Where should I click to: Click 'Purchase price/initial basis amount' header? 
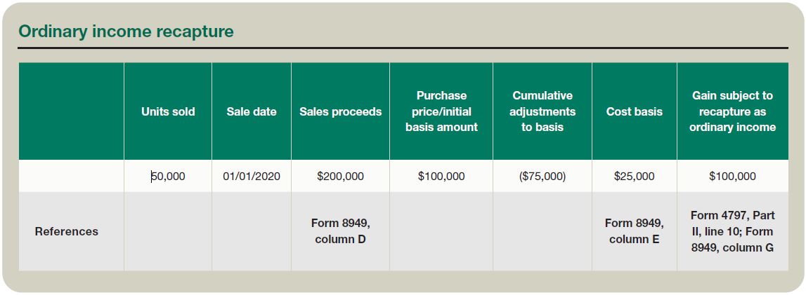441,111
